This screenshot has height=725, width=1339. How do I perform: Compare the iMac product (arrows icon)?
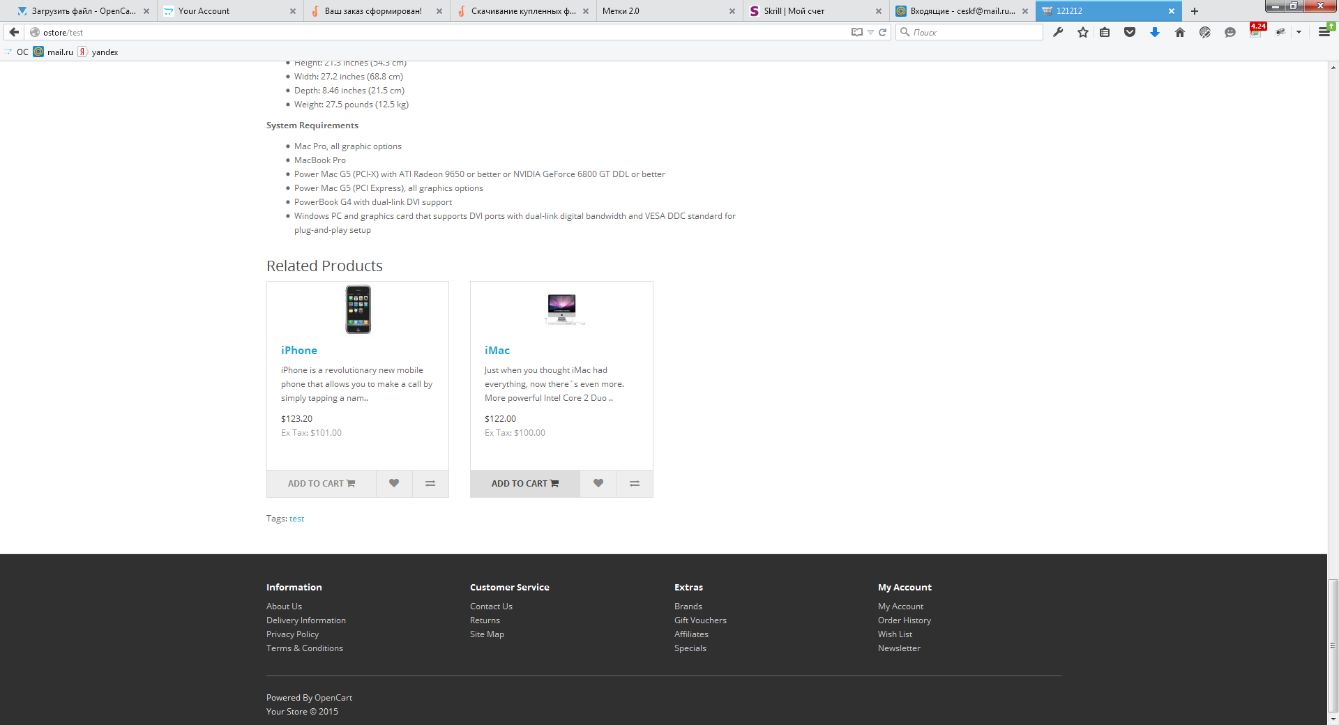635,483
